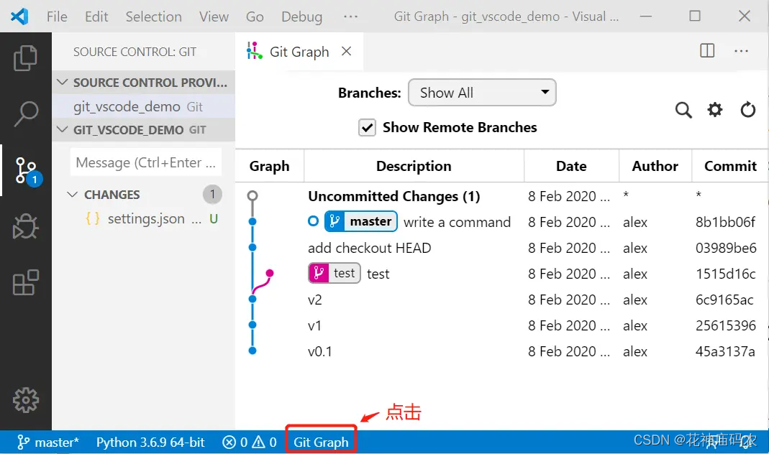Open the Debug view with bug icon
The height and width of the screenshot is (454, 769).
pos(25,226)
